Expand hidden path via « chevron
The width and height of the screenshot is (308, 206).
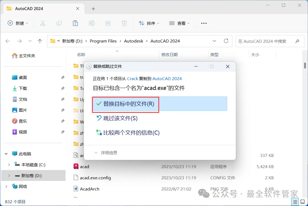tap(58, 41)
